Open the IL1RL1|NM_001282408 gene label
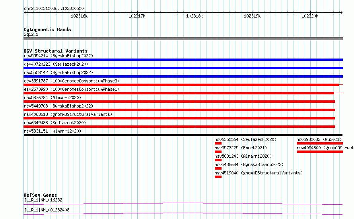The image size is (354, 219). point(47,210)
